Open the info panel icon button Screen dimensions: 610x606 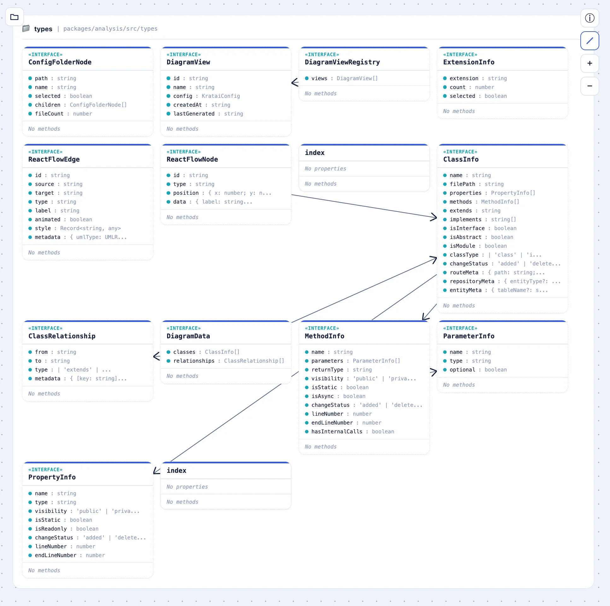tap(589, 18)
